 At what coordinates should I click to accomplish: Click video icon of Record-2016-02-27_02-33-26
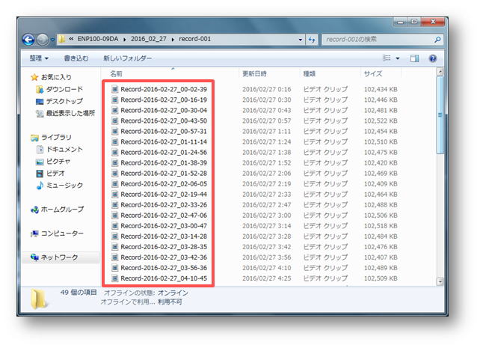pos(115,204)
